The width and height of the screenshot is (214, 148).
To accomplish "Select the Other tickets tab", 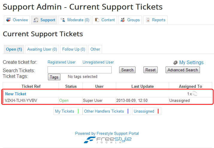I will pyautogui.click(x=95, y=49).
